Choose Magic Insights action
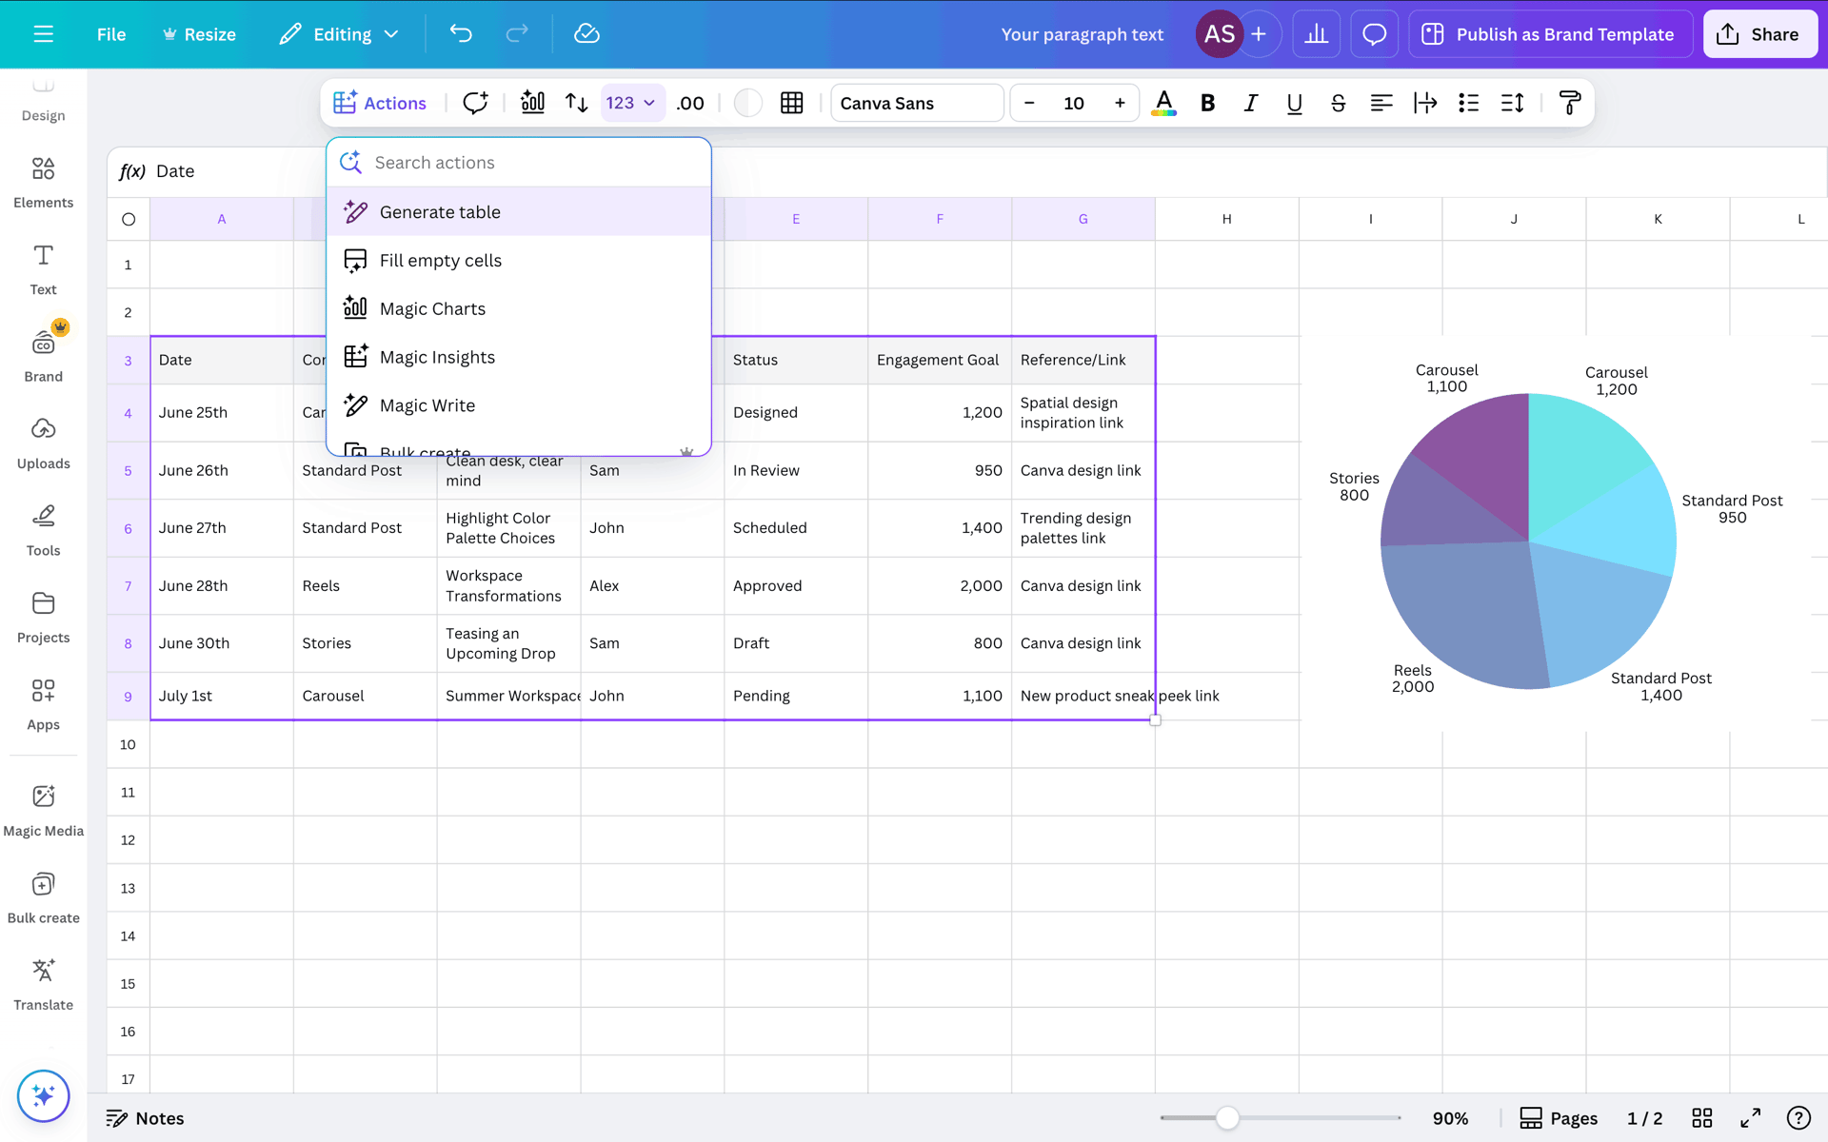This screenshot has width=1828, height=1142. [x=519, y=358]
